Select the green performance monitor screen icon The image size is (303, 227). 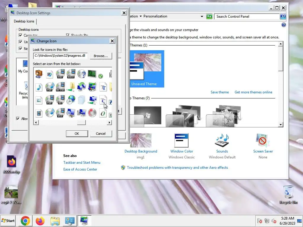[92, 74]
